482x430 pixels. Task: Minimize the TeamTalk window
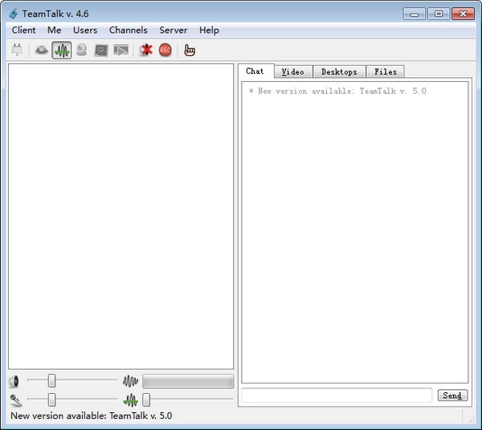click(414, 14)
